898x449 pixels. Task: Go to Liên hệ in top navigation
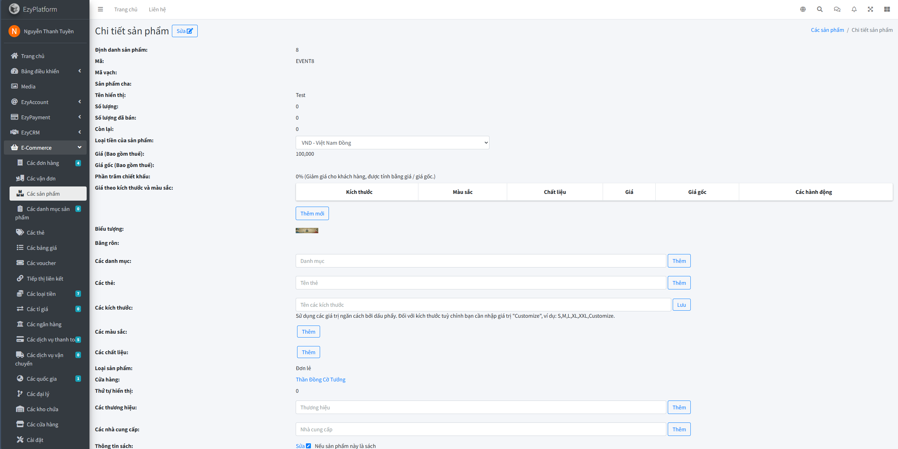click(157, 9)
